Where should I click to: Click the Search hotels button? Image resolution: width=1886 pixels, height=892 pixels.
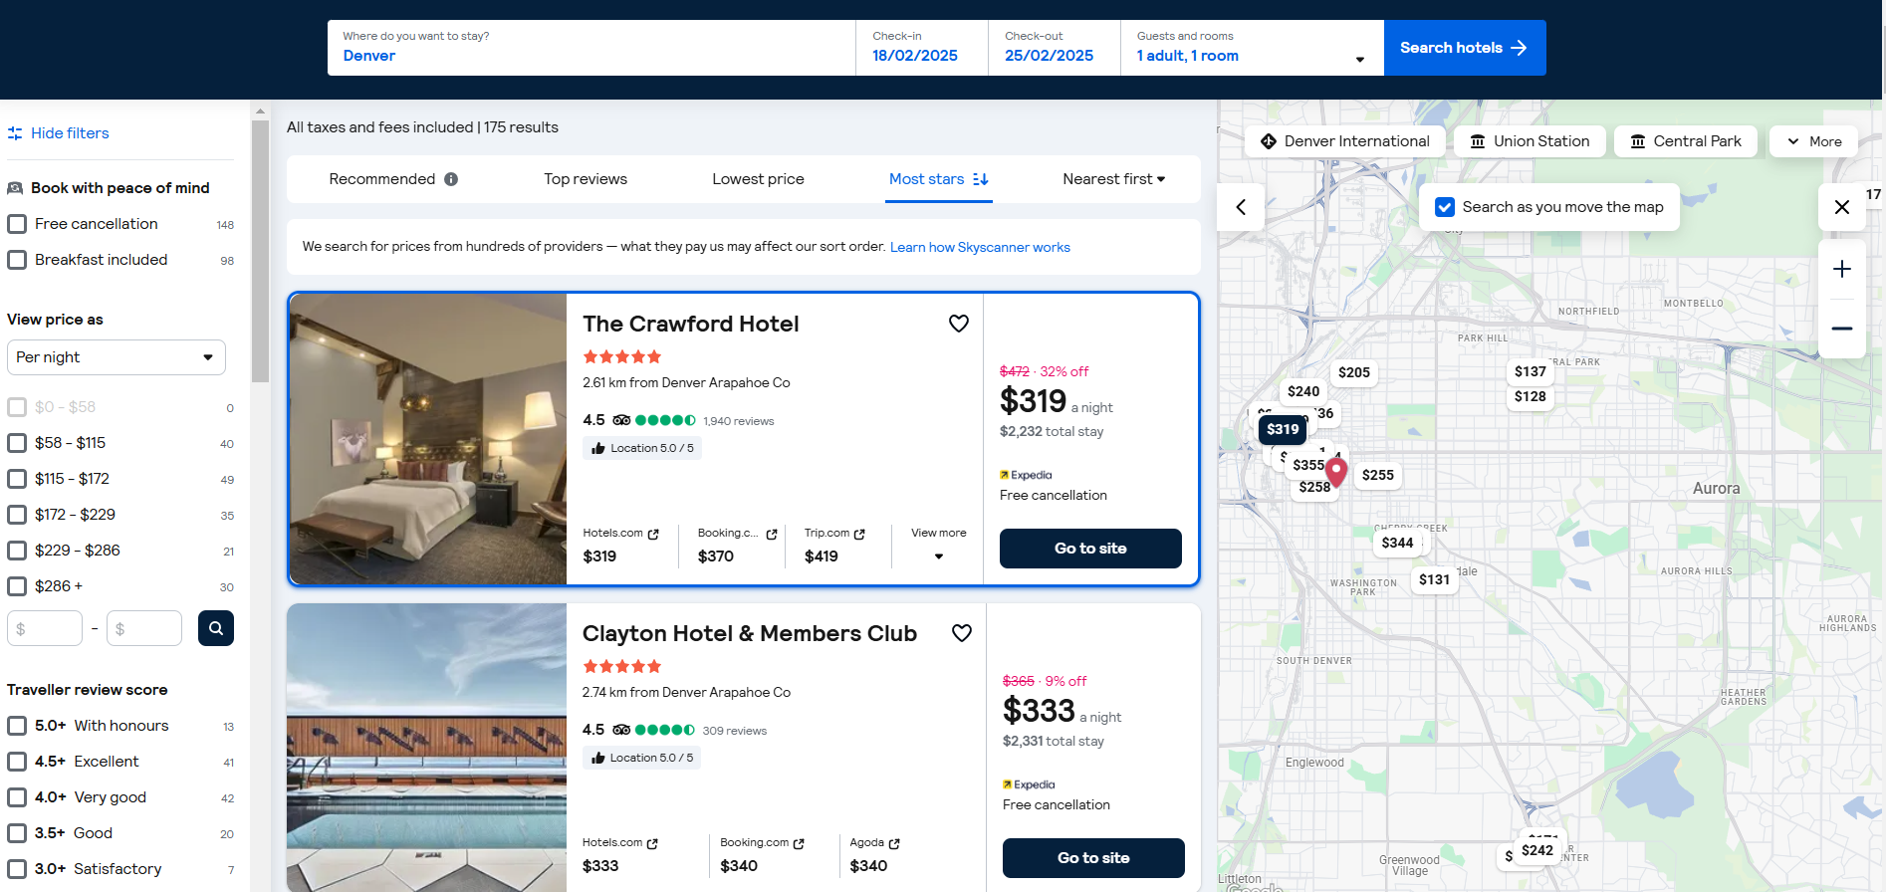point(1465,48)
